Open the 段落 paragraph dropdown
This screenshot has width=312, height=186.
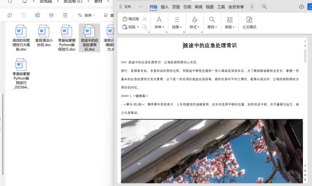coord(177,23)
